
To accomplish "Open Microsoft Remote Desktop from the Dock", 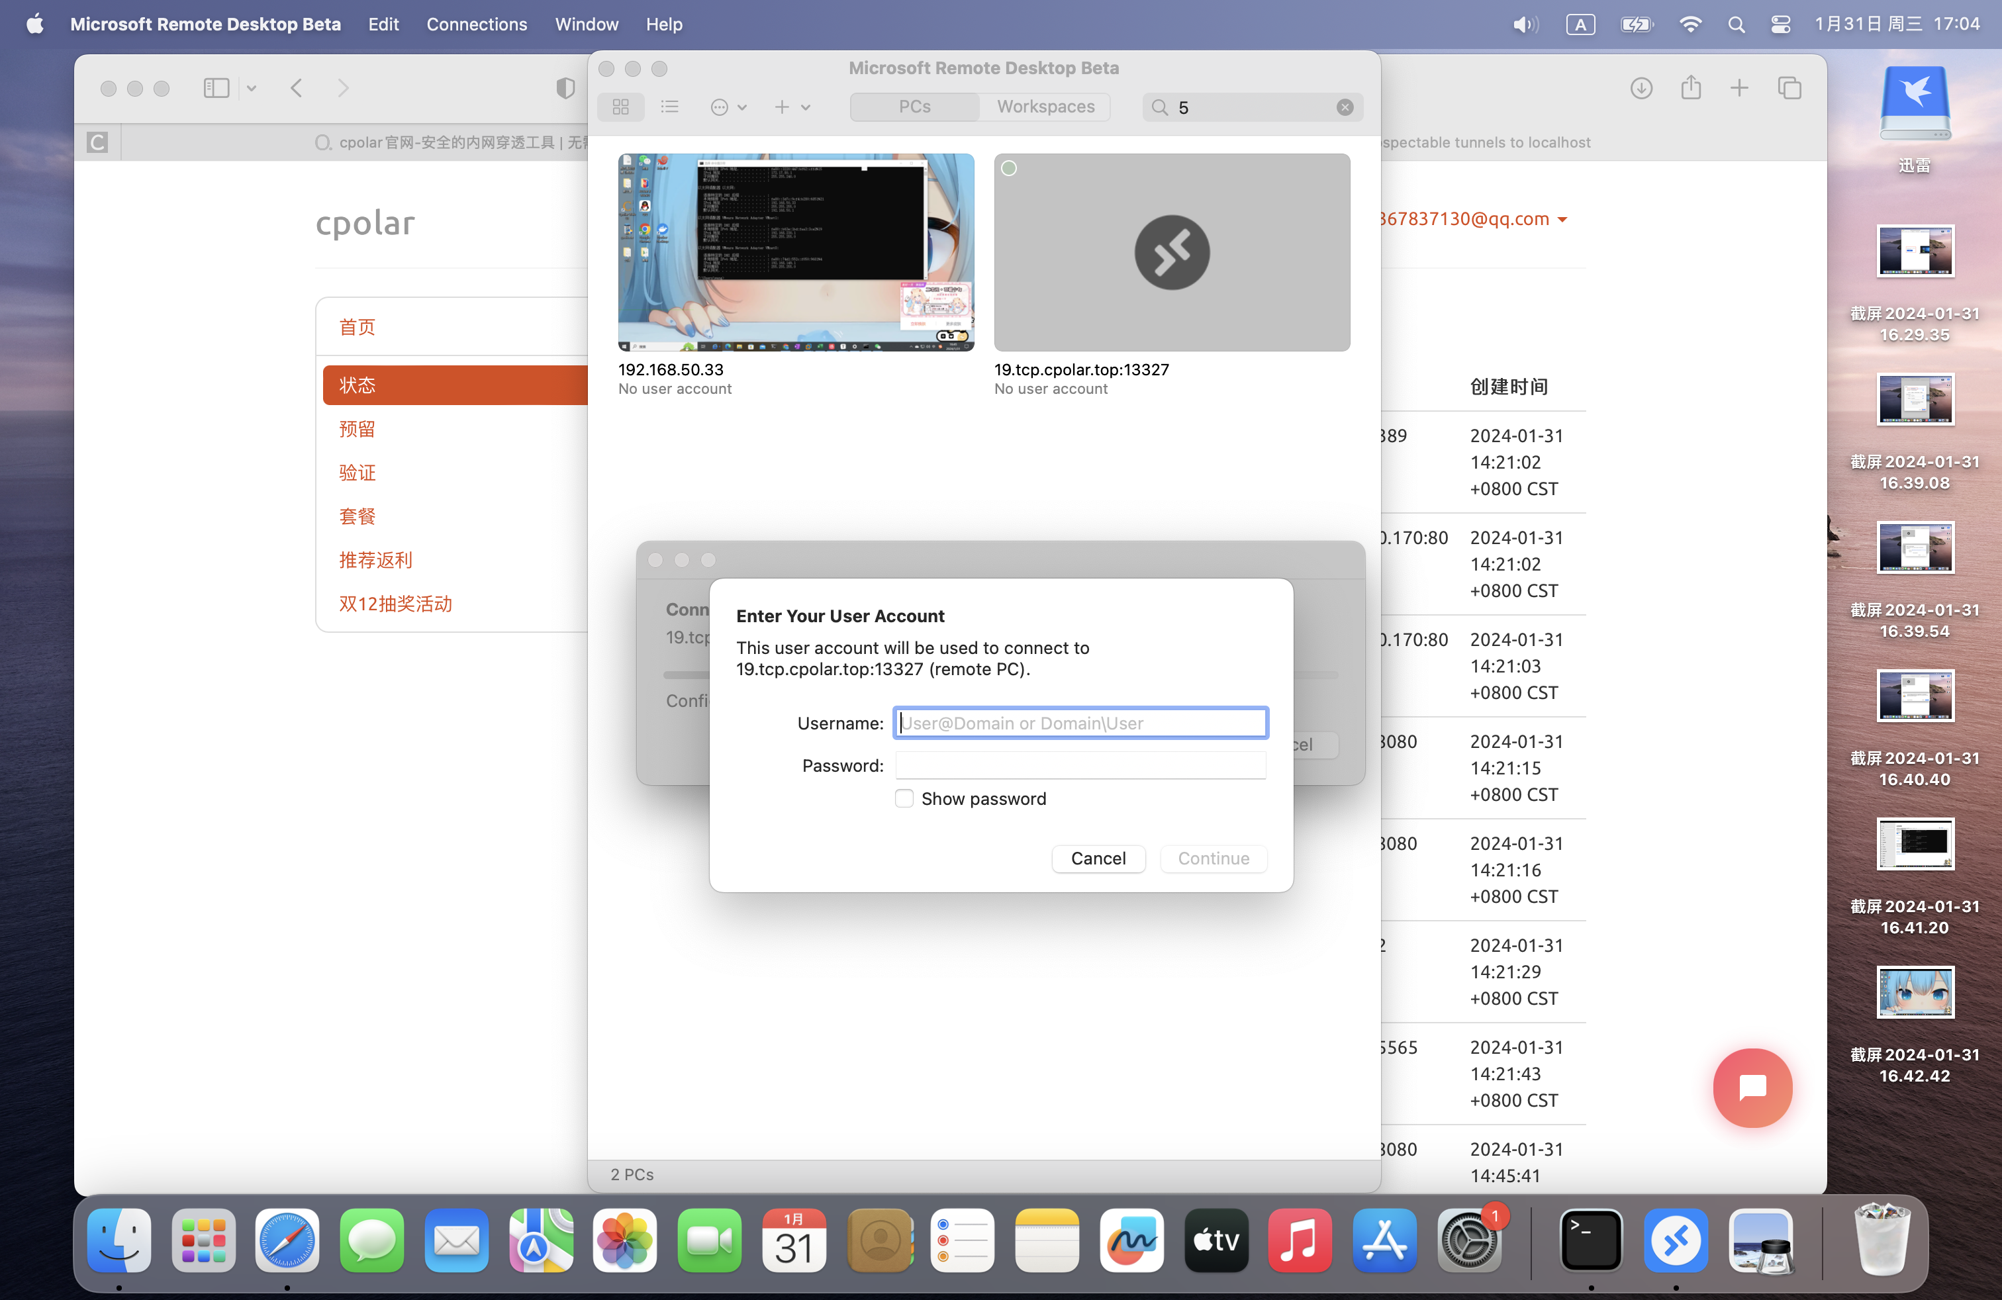I will click(x=1676, y=1240).
